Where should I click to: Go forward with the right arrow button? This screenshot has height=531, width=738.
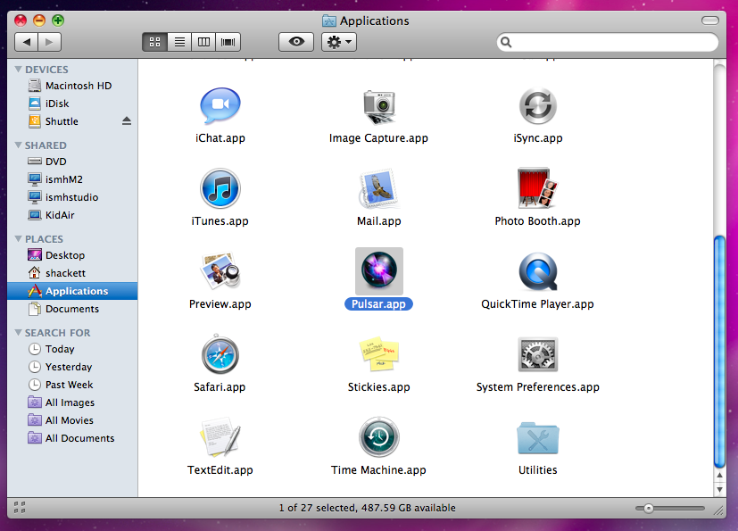[x=49, y=42]
